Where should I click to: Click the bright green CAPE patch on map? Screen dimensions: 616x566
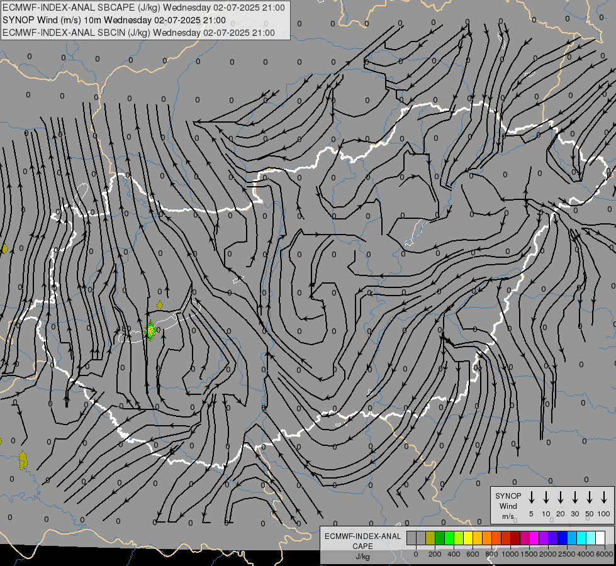(x=150, y=331)
